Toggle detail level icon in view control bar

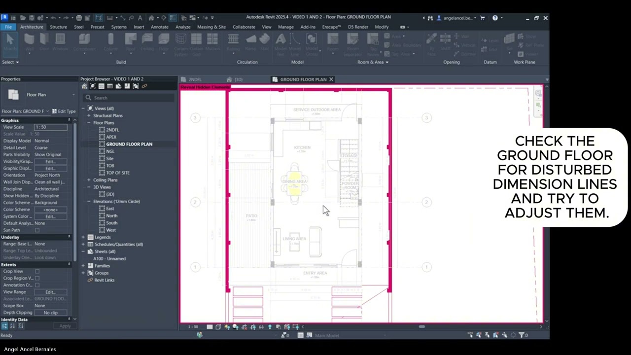[210, 327]
